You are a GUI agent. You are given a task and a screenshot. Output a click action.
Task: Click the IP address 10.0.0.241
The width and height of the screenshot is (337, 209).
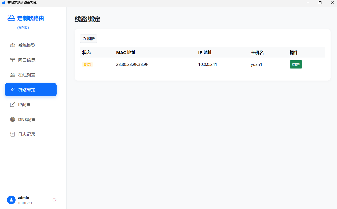[x=208, y=64]
